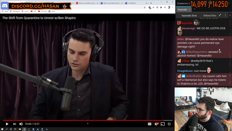Exit full screen mode in player
Image resolution: width=232 pixels, height=131 pixels.
click(169, 124)
